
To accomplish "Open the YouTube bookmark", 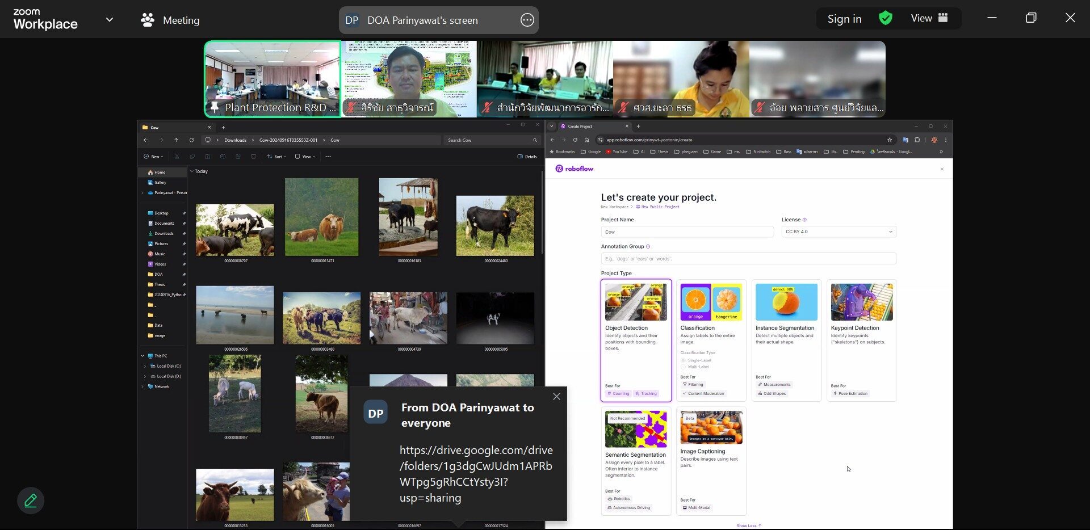I will point(617,152).
